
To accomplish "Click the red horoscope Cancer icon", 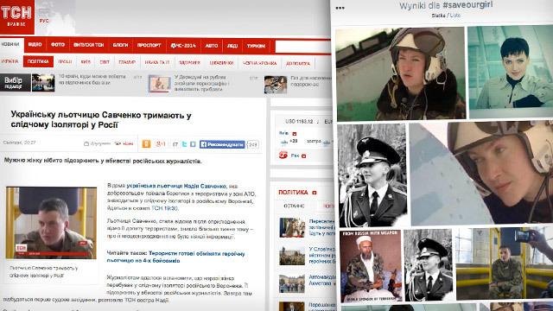I will click(283, 155).
